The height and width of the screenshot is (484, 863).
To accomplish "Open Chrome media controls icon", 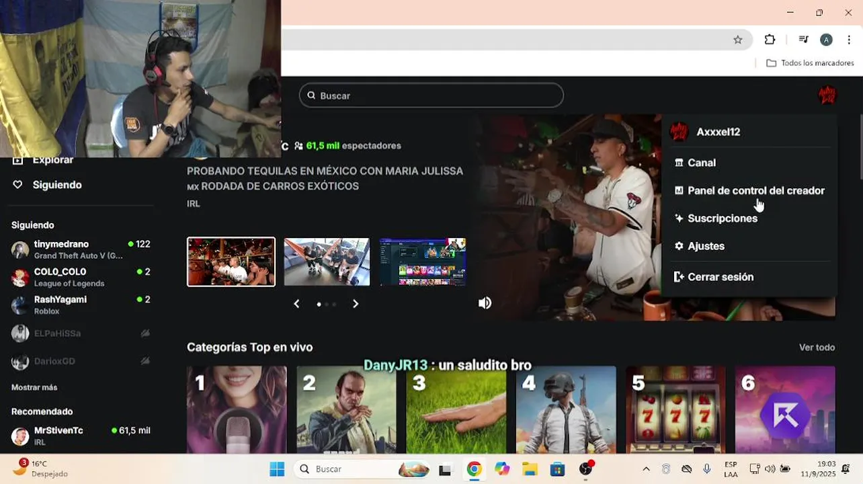I will pos(803,40).
